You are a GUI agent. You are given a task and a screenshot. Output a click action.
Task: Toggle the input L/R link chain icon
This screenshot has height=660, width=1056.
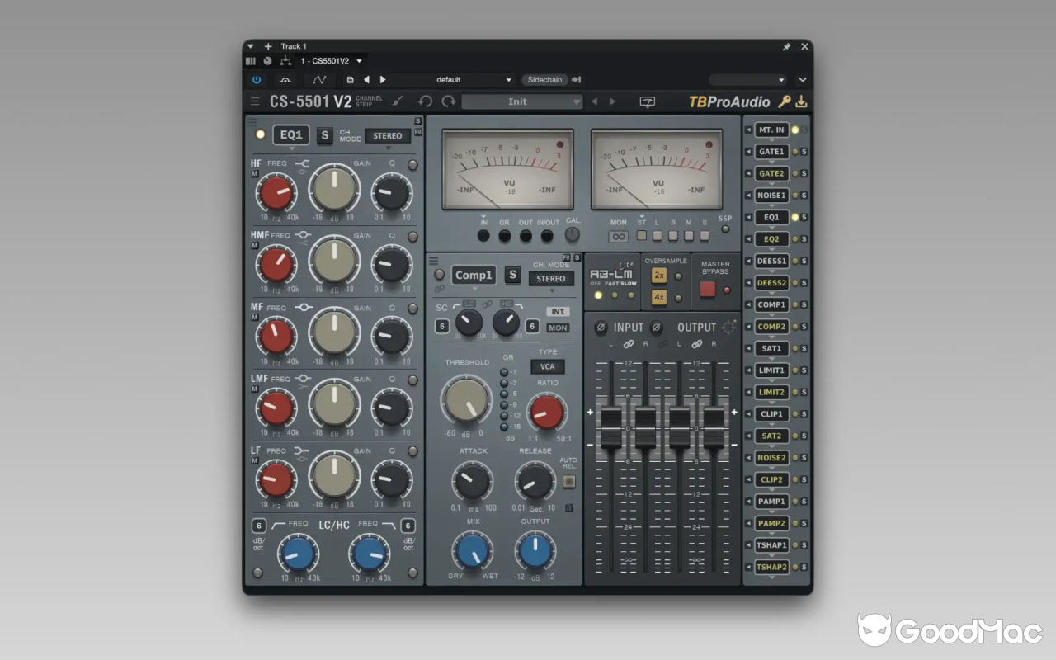tap(628, 344)
